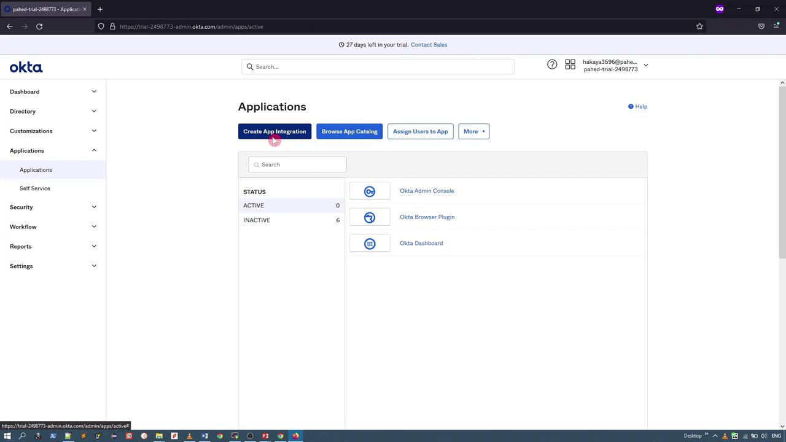
Task: Click the Okta Dashboard app icon
Action: pyautogui.click(x=370, y=244)
